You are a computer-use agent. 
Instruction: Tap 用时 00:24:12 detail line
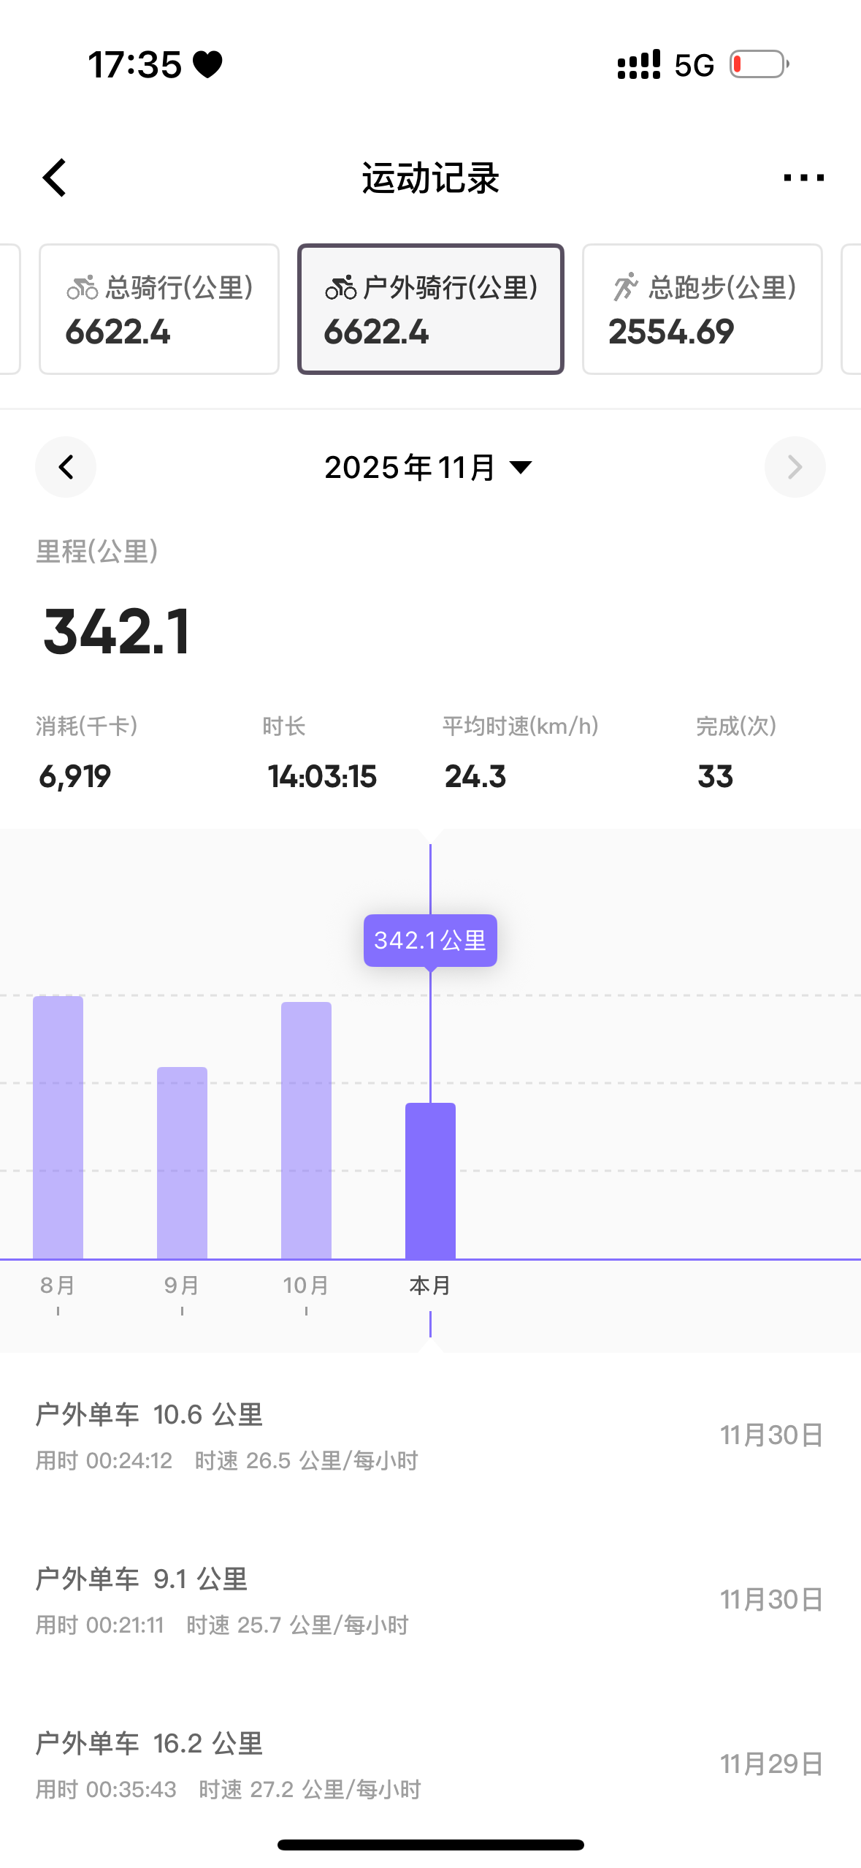104,1461
